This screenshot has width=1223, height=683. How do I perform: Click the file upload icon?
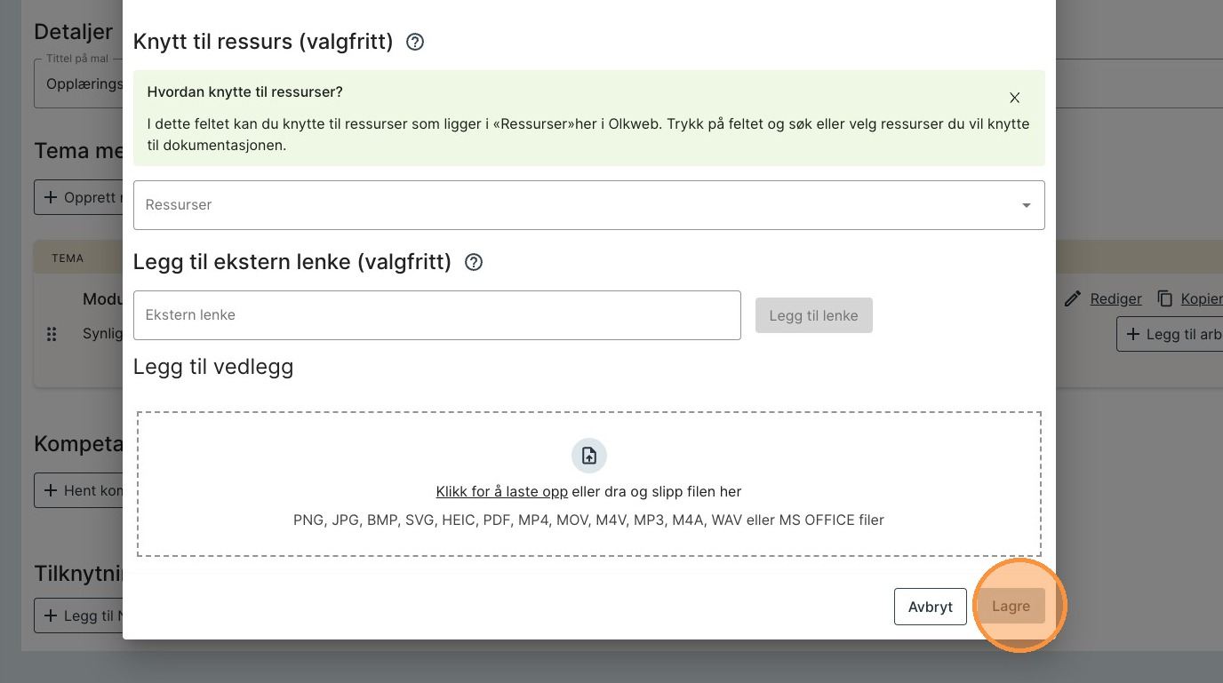[588, 456]
